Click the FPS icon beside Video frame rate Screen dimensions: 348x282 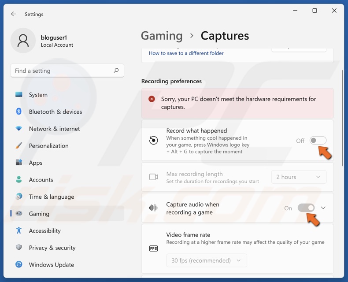(x=153, y=249)
